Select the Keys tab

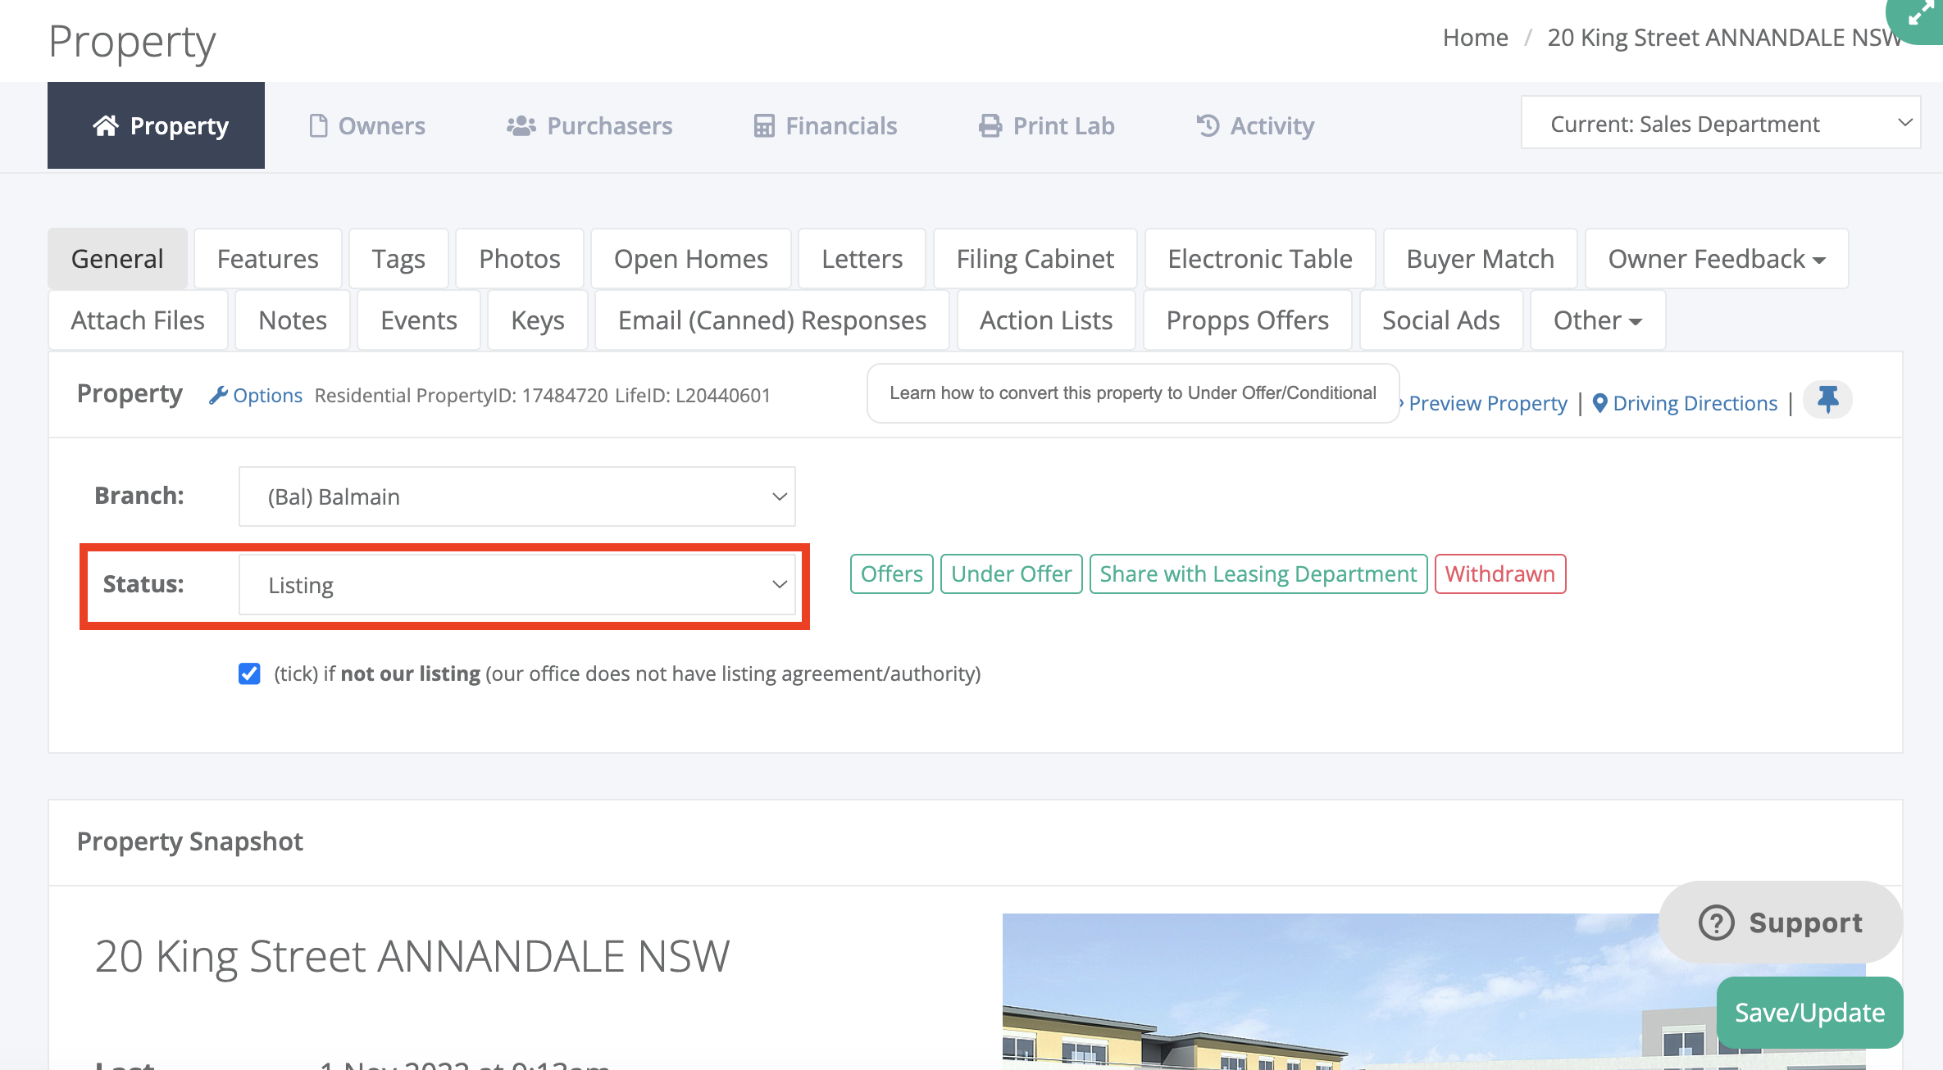(538, 320)
